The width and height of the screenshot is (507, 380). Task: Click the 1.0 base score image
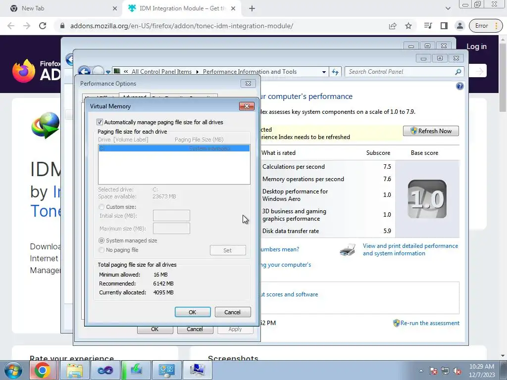427,199
